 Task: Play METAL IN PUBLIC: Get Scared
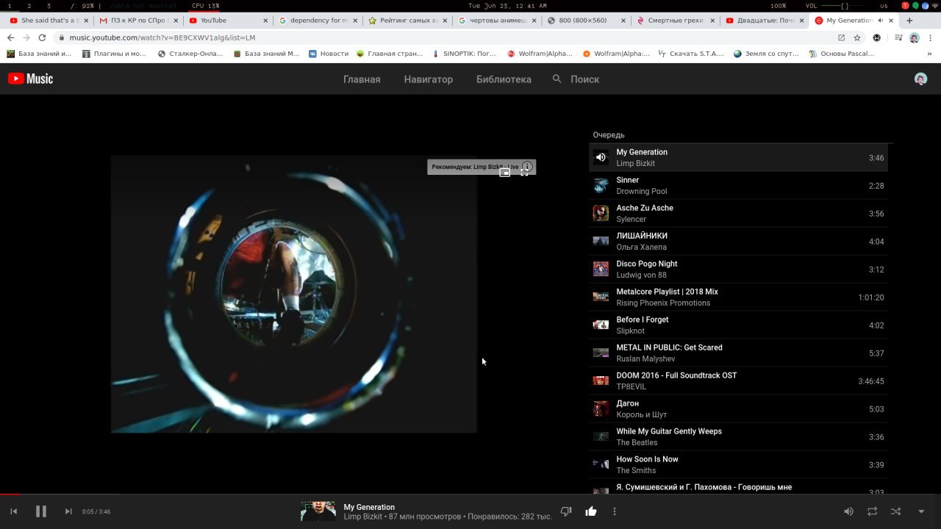click(738, 353)
